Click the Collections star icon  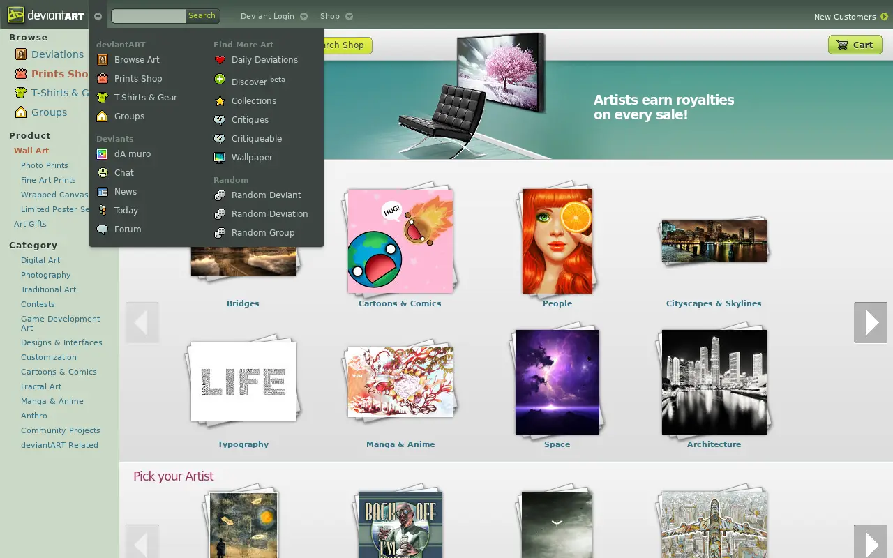pos(220,101)
